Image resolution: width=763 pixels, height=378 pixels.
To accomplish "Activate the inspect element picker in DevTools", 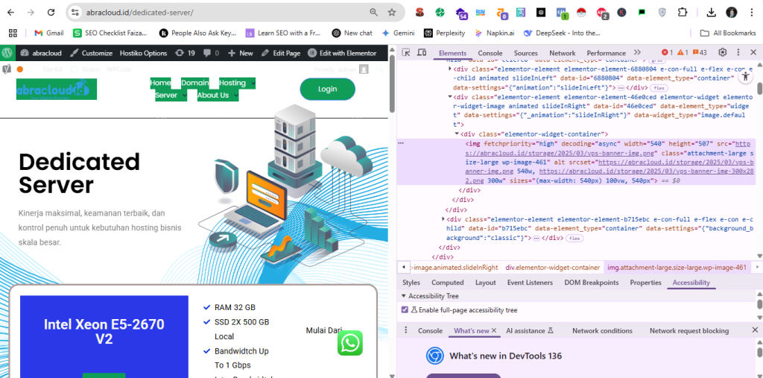I will 406,53.
